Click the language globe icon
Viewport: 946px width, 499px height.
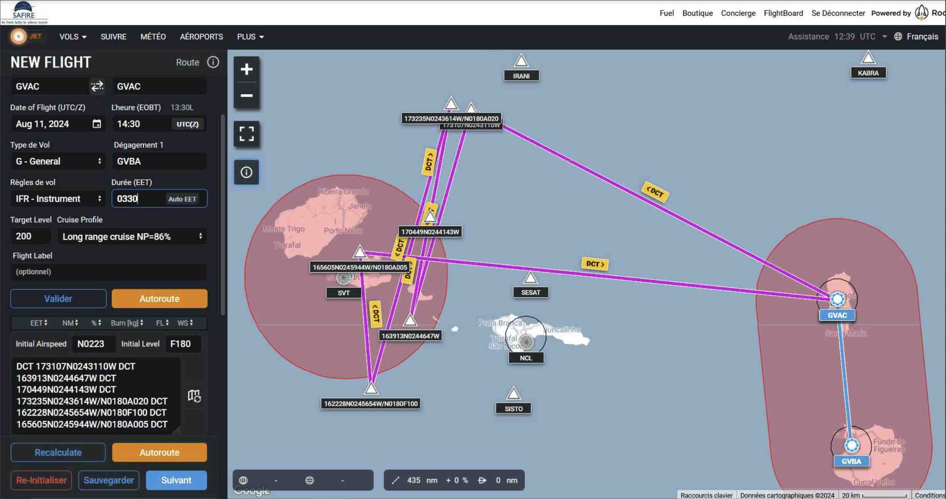point(898,36)
